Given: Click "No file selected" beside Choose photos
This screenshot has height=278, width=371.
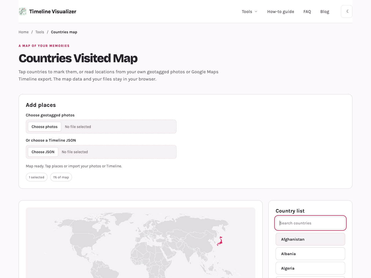Looking at the screenshot, I should pos(78,127).
